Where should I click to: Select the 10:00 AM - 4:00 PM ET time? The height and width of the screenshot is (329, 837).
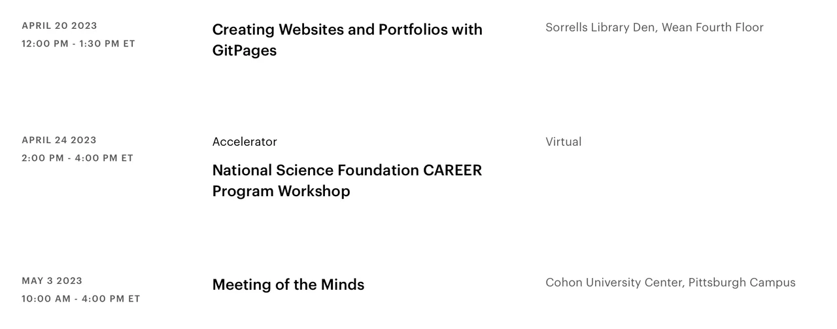[x=81, y=299]
